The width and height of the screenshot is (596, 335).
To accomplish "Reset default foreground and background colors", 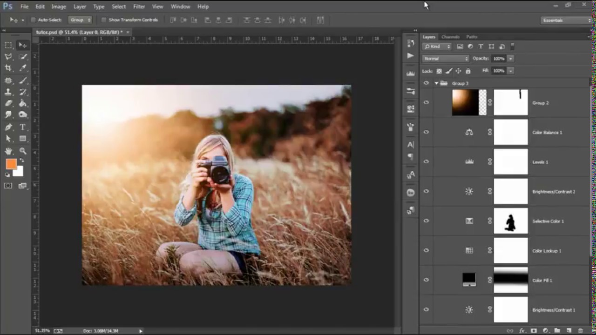I will [x=7, y=175].
